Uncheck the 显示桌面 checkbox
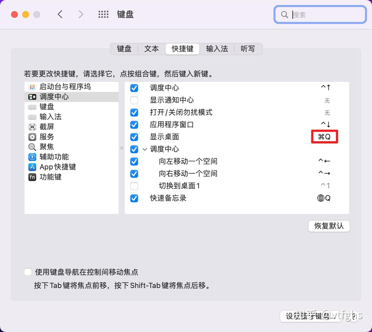 (x=134, y=137)
